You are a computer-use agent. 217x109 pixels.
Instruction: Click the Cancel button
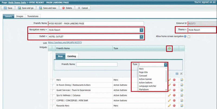pos(83,8)
